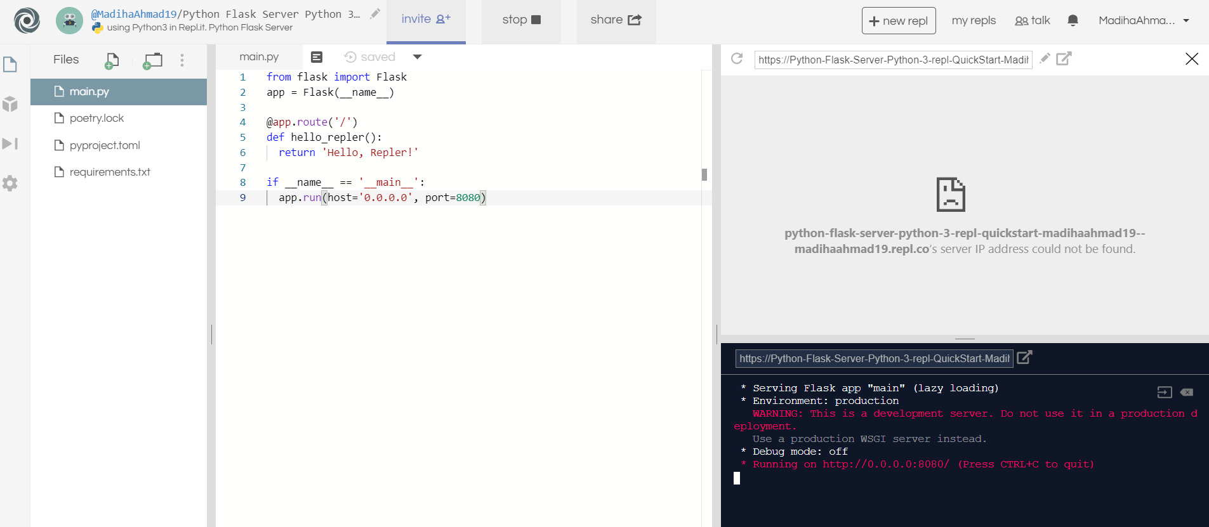Click the broken page icon in preview
This screenshot has width=1209, height=527.
coord(951,194)
